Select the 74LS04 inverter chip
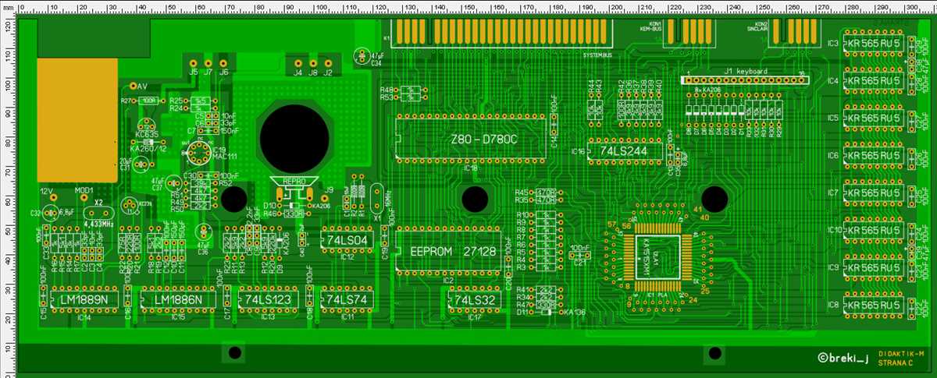This screenshot has width=937, height=378. click(x=347, y=240)
